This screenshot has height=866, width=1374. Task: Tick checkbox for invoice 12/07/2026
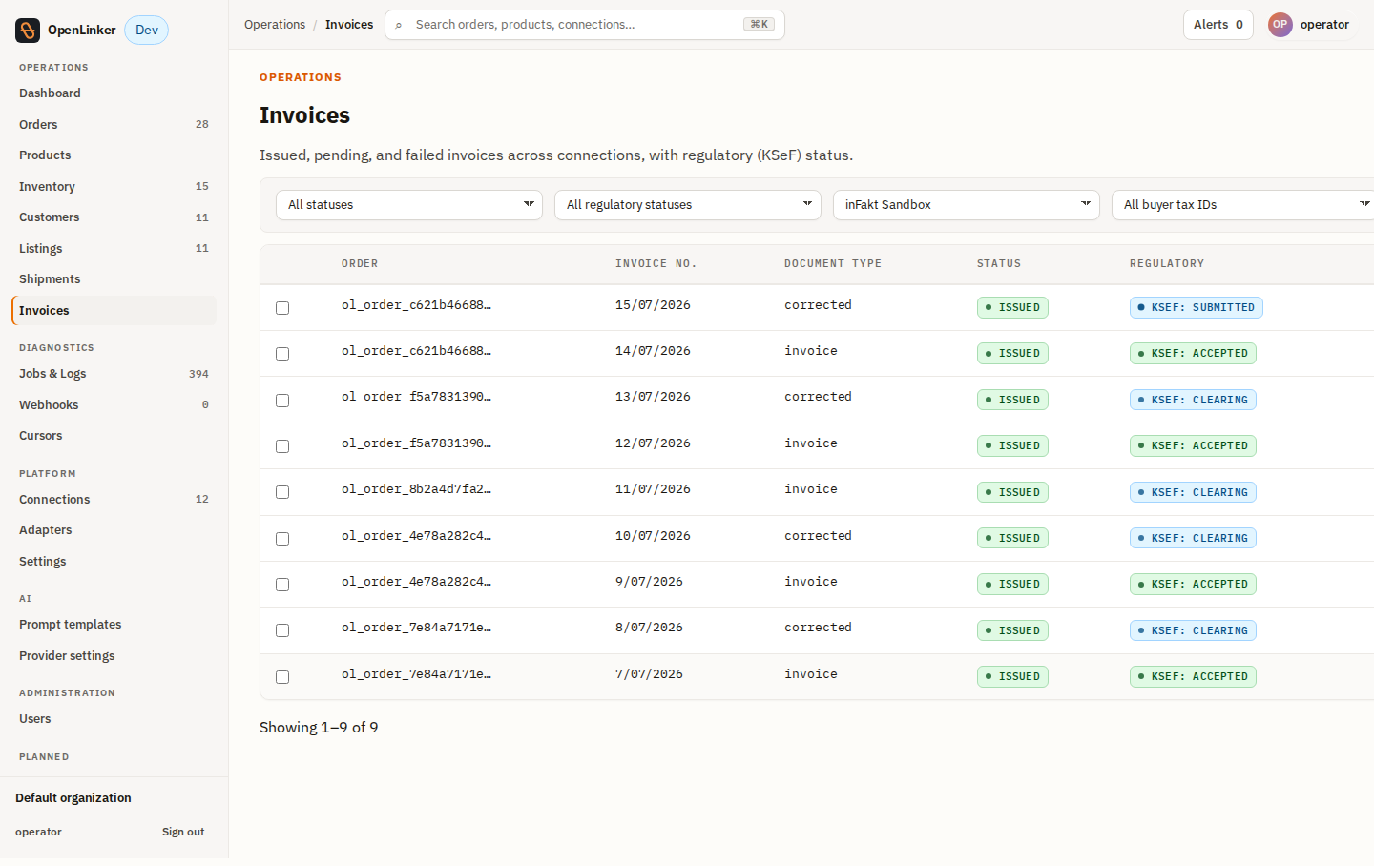click(282, 446)
